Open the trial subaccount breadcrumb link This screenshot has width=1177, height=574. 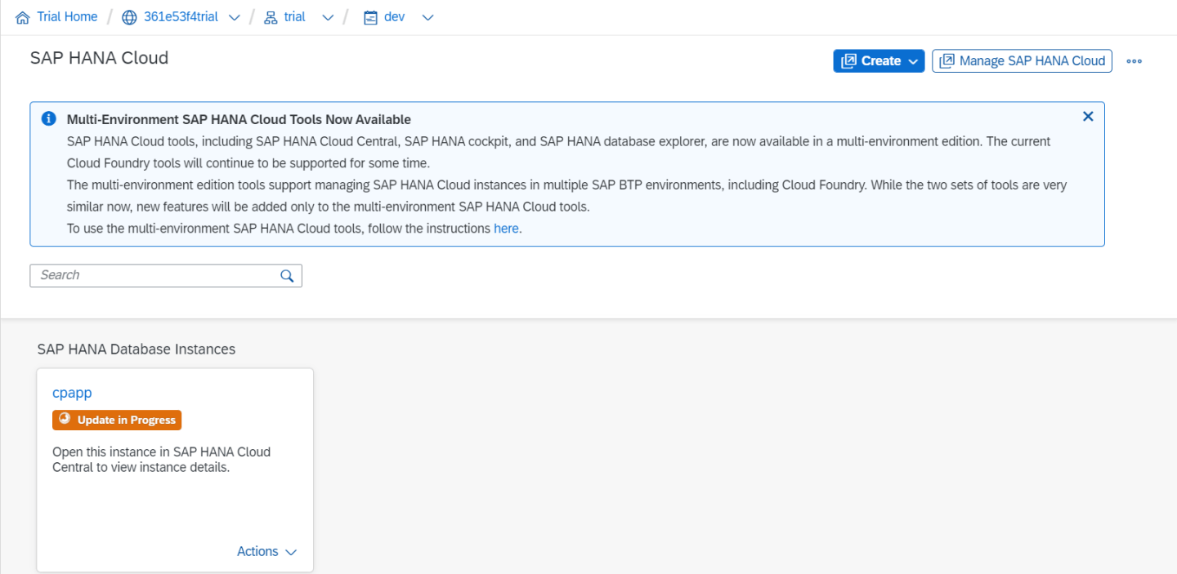click(x=295, y=17)
